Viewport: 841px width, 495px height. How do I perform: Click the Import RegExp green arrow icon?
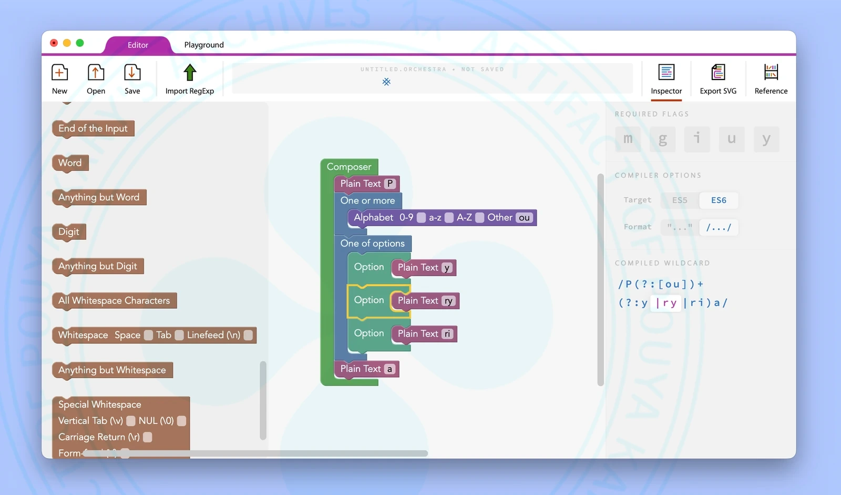click(190, 72)
